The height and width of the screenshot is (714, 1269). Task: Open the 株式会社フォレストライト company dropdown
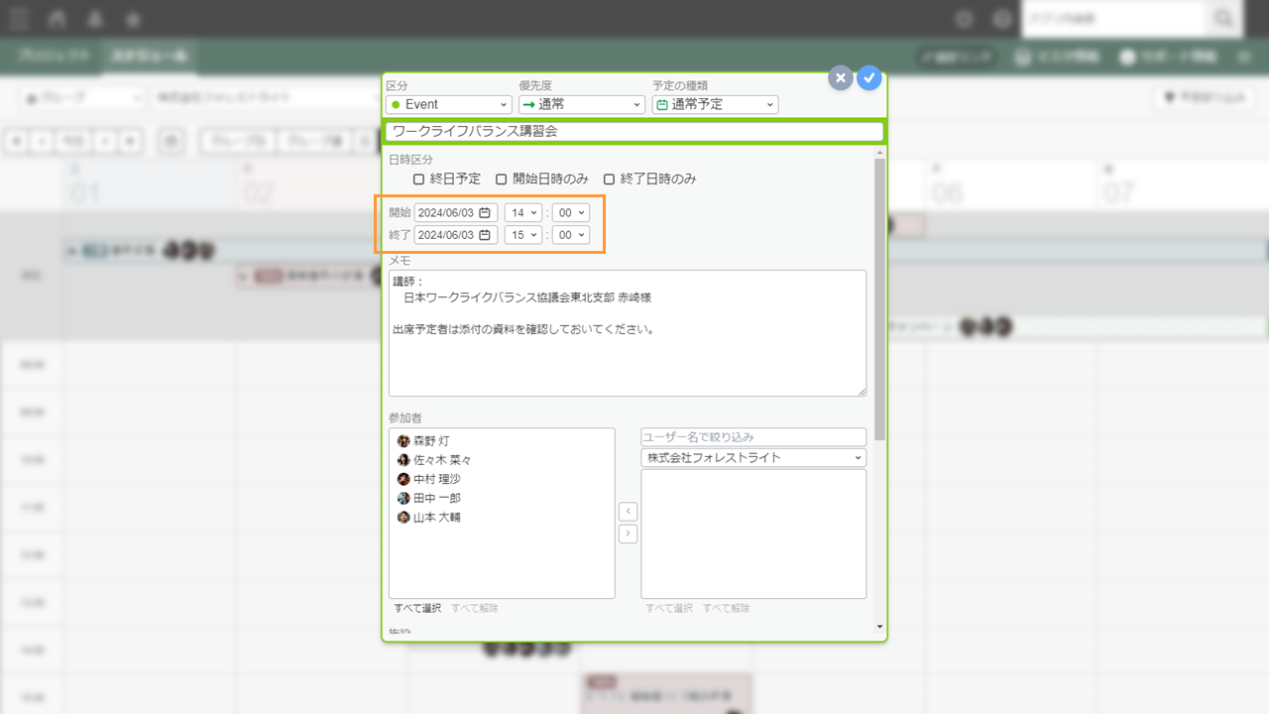(x=753, y=458)
